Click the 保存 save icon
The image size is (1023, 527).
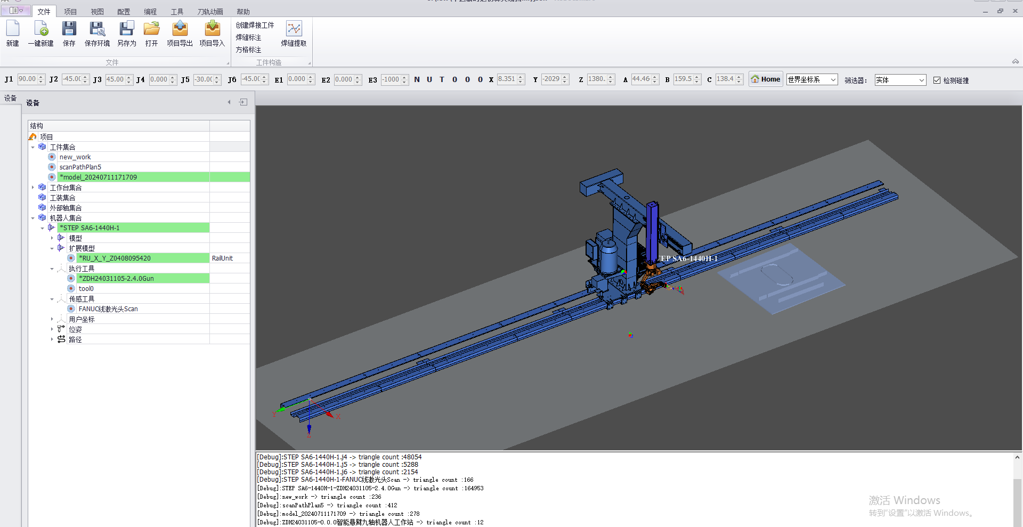tap(69, 29)
